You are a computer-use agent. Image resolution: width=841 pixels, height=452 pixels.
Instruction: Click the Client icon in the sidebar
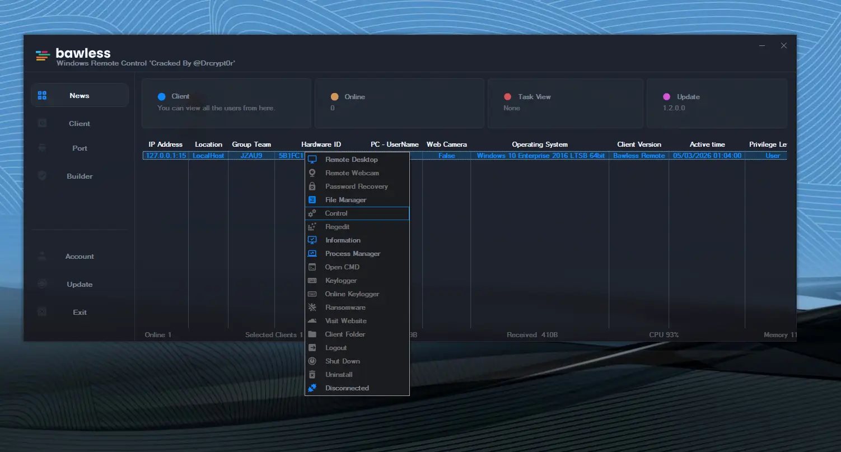(42, 123)
